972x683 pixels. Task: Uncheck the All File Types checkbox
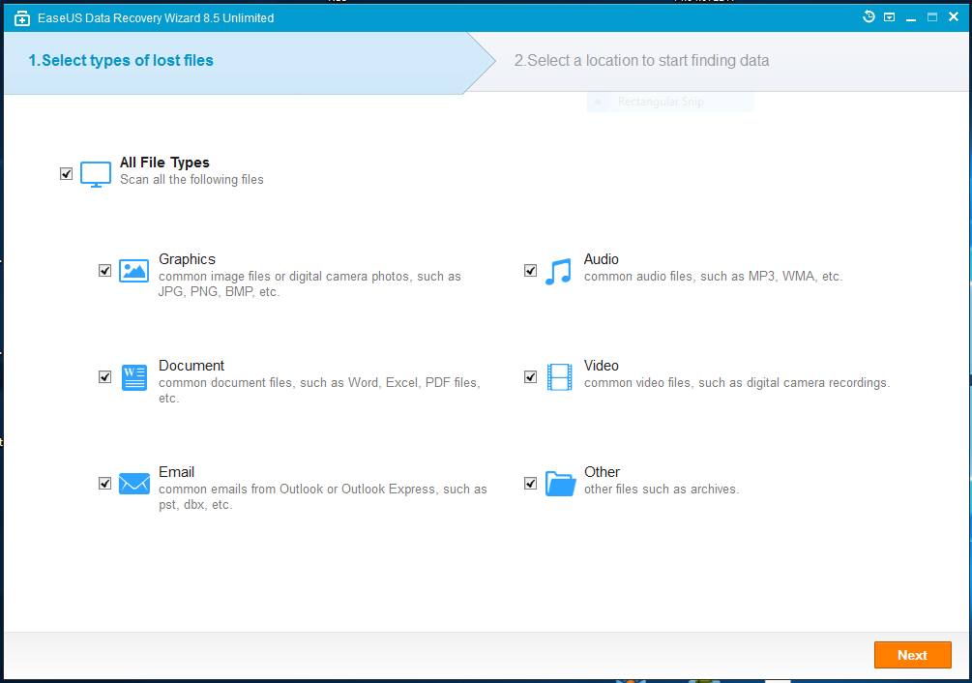pyautogui.click(x=67, y=173)
